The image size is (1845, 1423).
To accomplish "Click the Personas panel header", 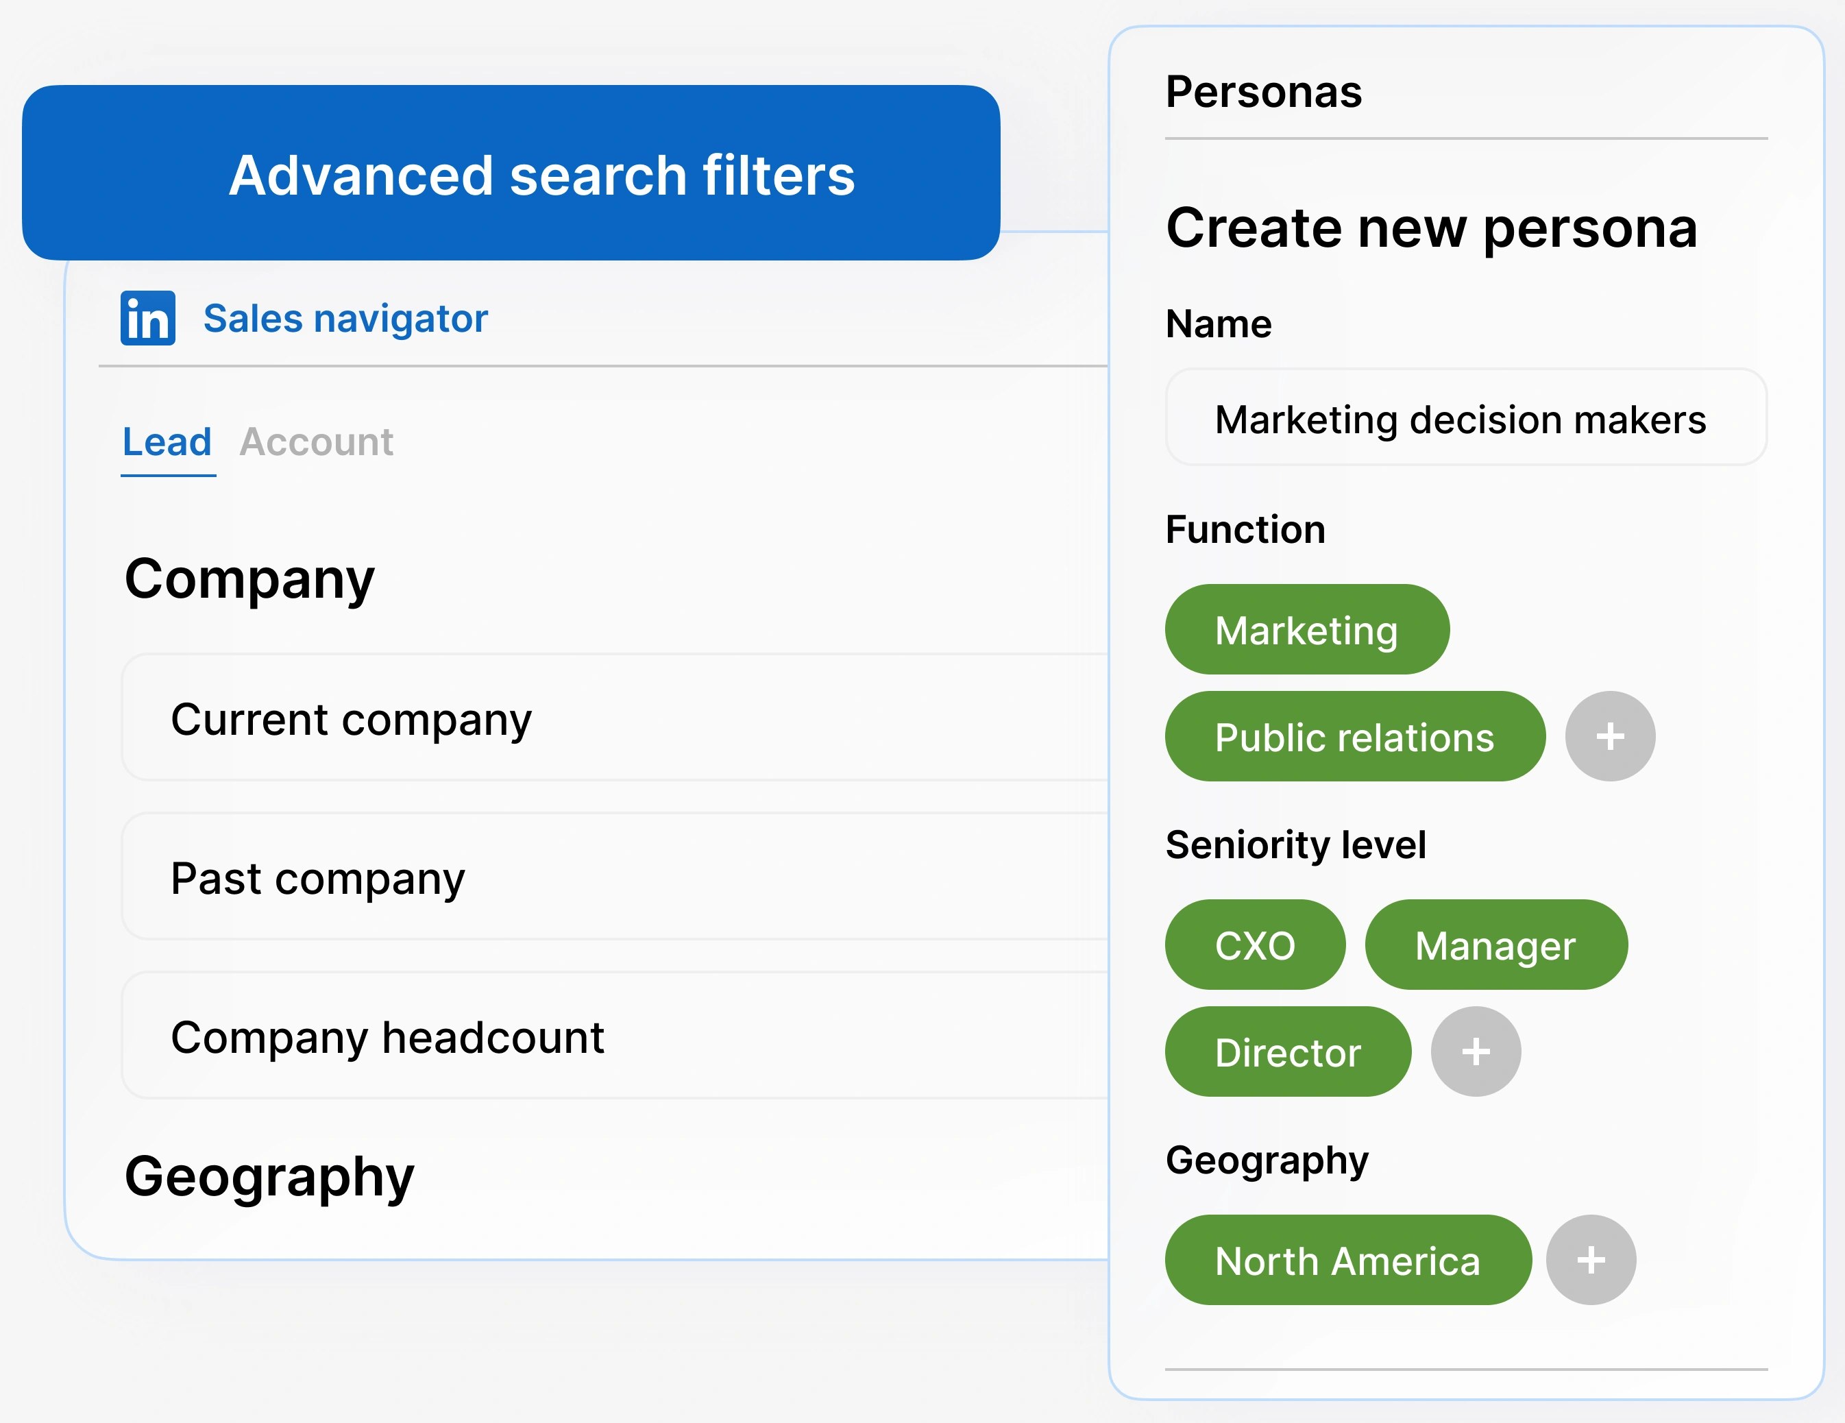I will (x=1264, y=93).
